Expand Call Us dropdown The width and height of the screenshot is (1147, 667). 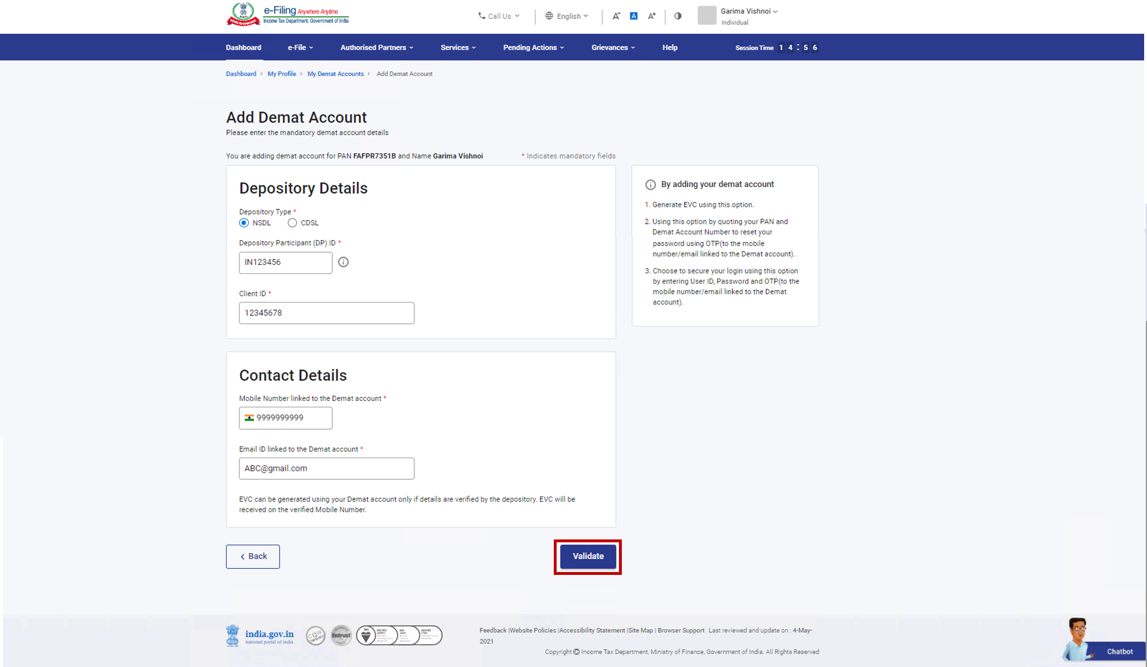tap(499, 16)
